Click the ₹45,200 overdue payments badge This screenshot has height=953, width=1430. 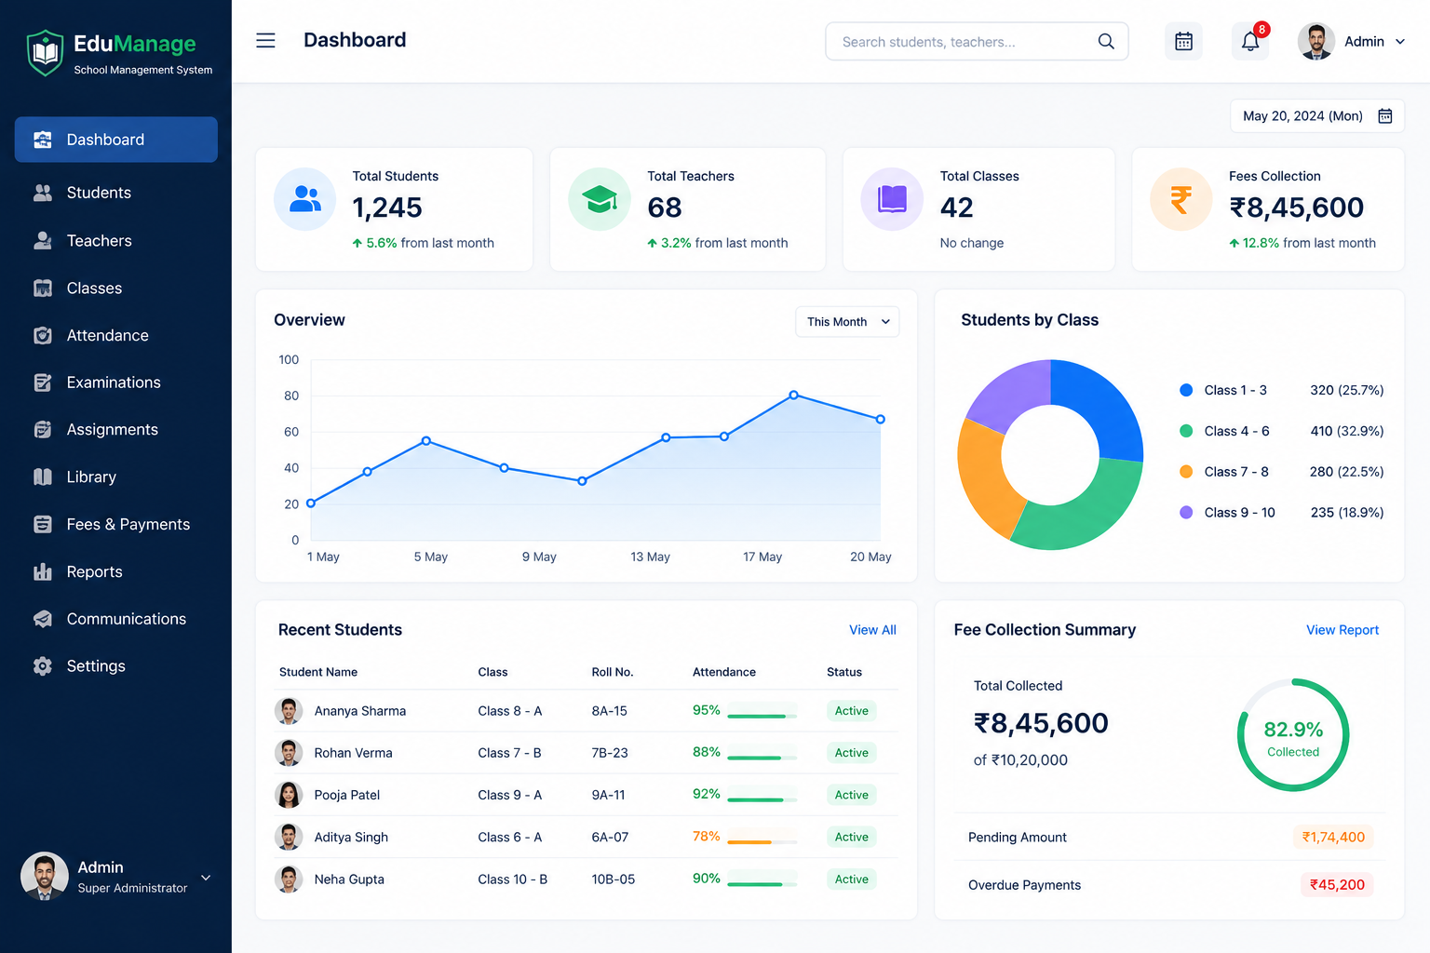click(x=1337, y=884)
